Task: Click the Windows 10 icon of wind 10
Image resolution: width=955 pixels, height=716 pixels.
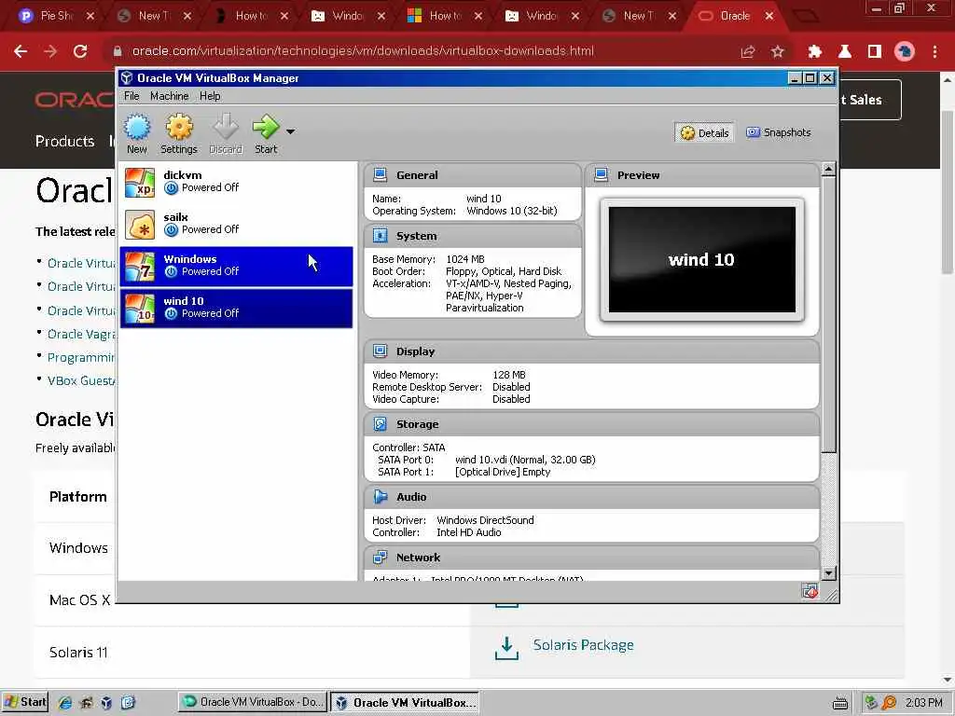Action: (140, 309)
